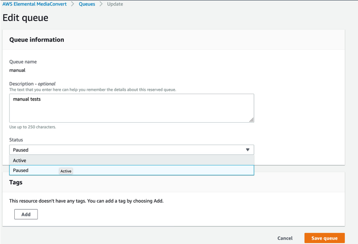Image resolution: width=358 pixels, height=244 pixels.
Task: Click the queue name manual label
Action: click(x=17, y=70)
